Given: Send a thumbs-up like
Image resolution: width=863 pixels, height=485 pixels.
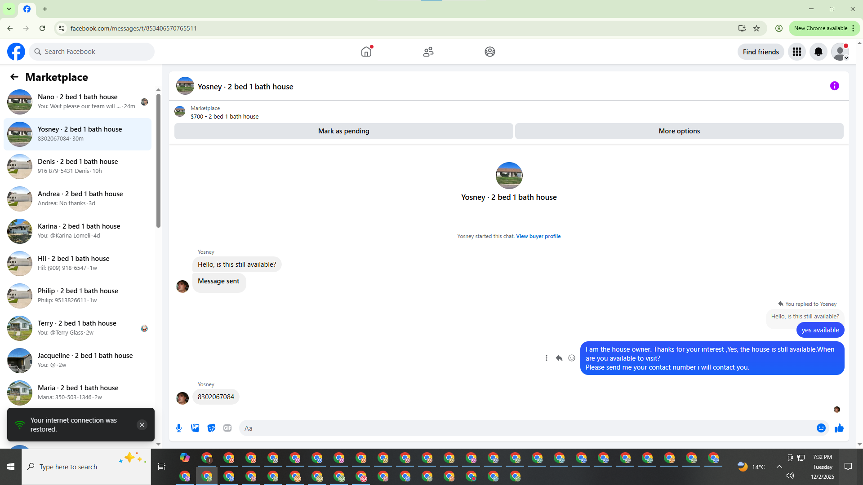Looking at the screenshot, I should pos(839,428).
